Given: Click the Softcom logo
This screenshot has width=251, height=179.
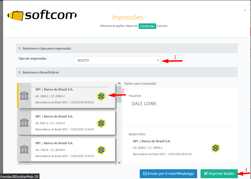Looking at the screenshot, I should point(42,16).
